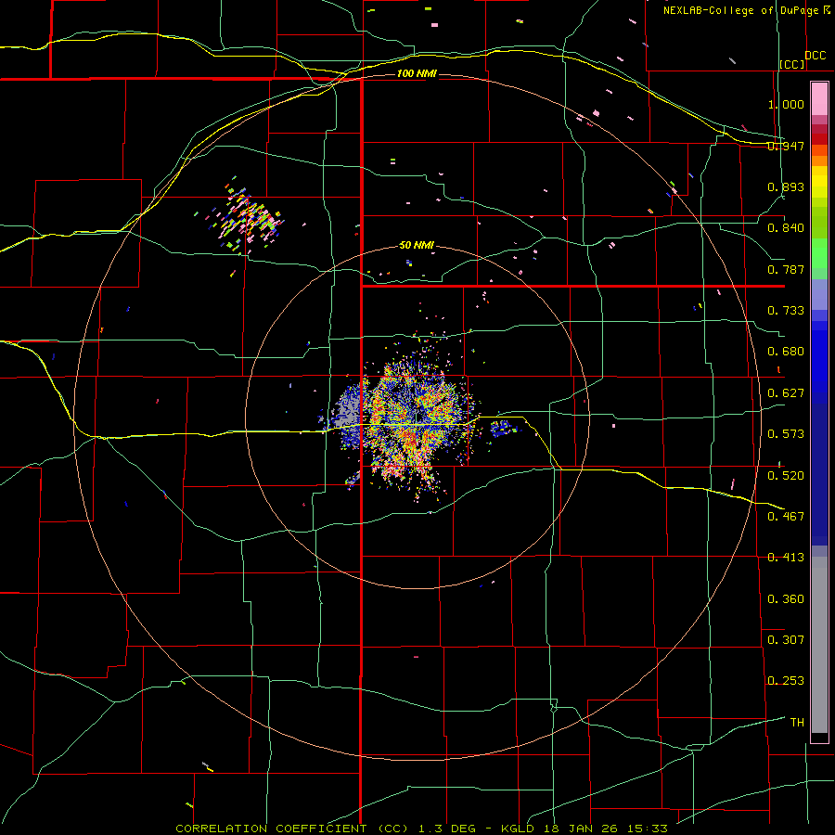Click the 0.893 color scale value
Screen dimensions: 835x835
pyautogui.click(x=786, y=186)
